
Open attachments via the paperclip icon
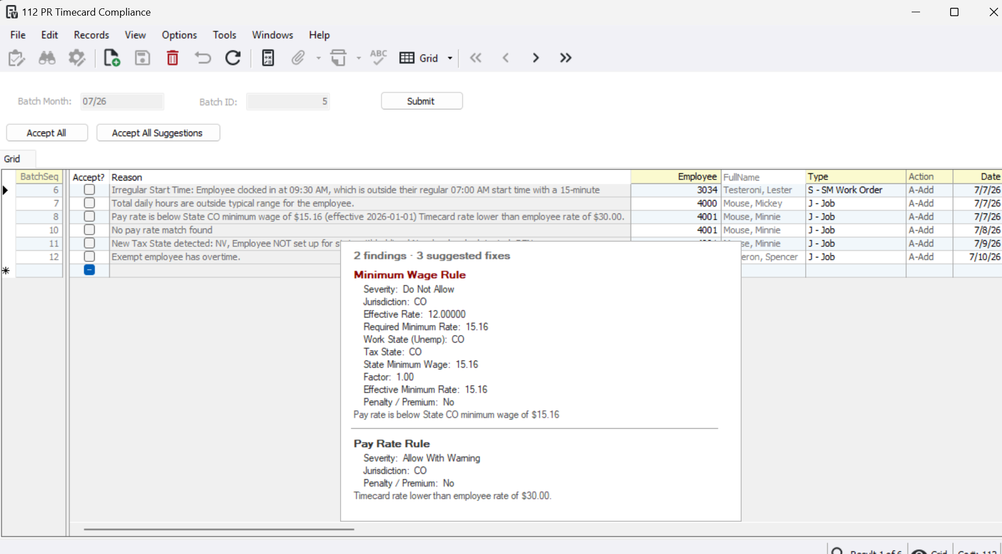[298, 58]
